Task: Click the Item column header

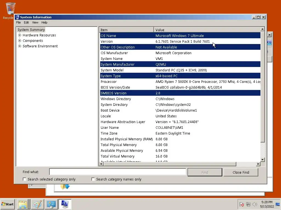Action: 126,30
